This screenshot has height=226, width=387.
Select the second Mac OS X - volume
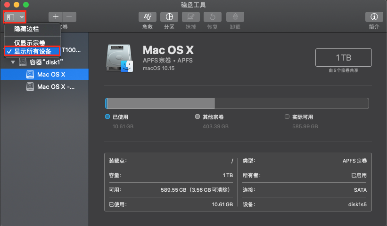56,86
